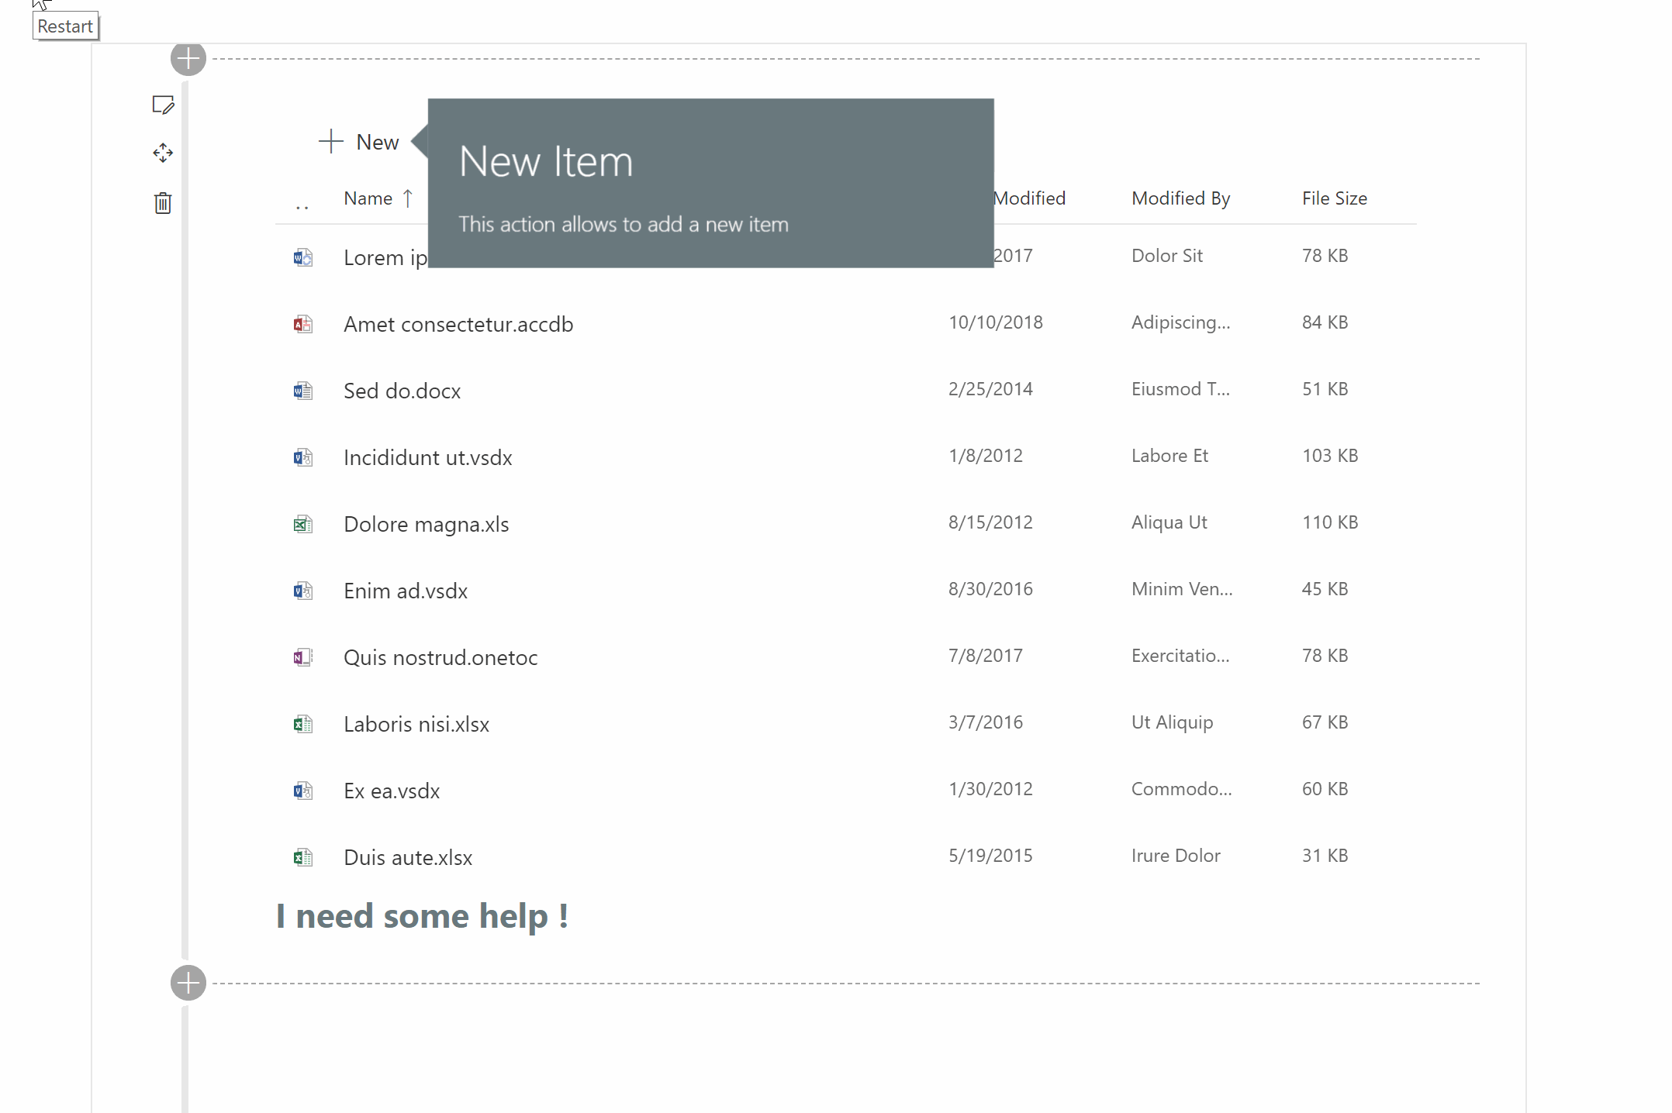Screen dimensions: 1672x1113
Task: Click the New command with plus sign
Action: [359, 142]
